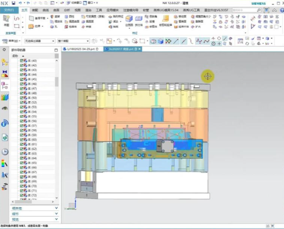The width and height of the screenshot is (284, 229).
Task: Open the arrow next to 拉伸
Action: tap(43, 26)
